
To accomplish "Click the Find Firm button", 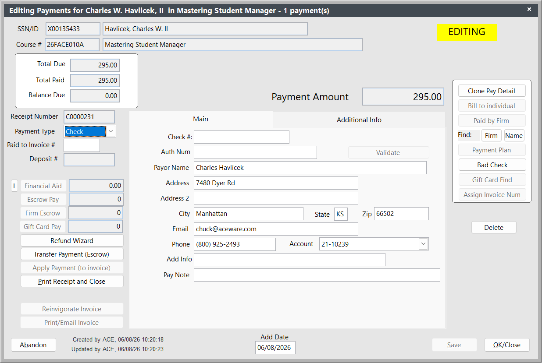I will click(491, 136).
